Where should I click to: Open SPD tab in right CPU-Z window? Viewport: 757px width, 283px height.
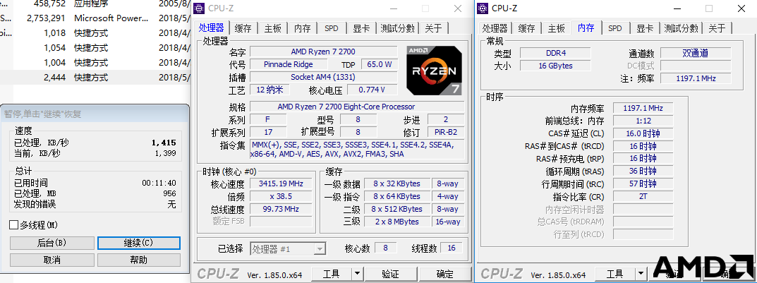coord(615,28)
